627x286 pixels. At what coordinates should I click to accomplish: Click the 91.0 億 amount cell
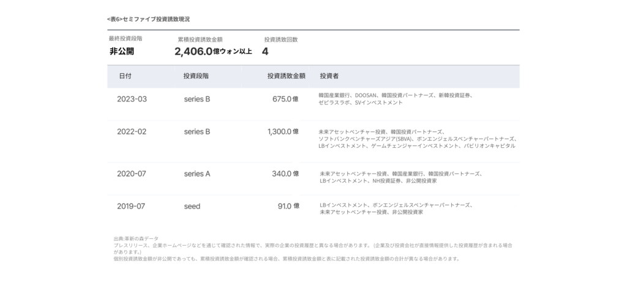(x=288, y=206)
